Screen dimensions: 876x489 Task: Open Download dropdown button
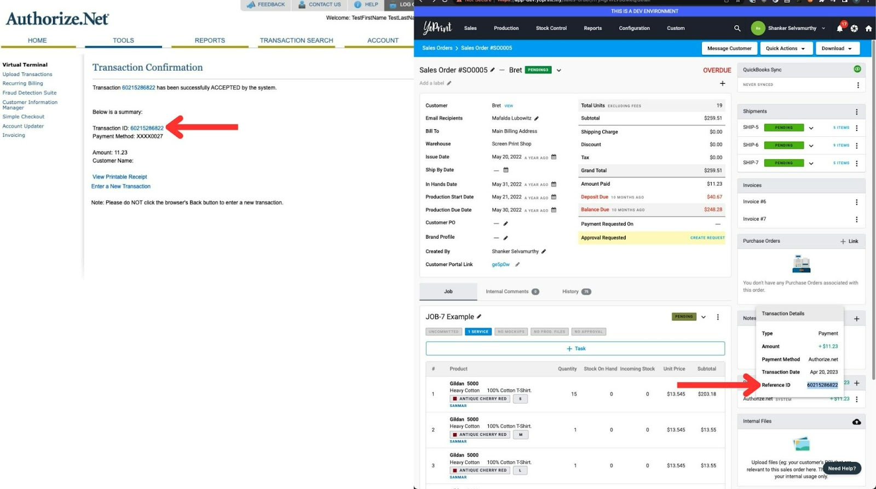837,48
